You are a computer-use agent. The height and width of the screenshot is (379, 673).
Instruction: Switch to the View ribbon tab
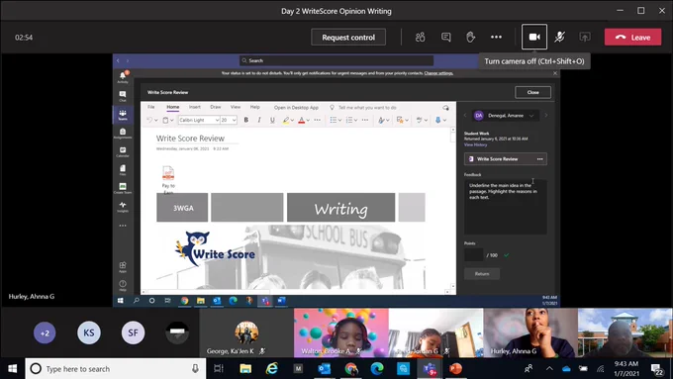coord(236,107)
